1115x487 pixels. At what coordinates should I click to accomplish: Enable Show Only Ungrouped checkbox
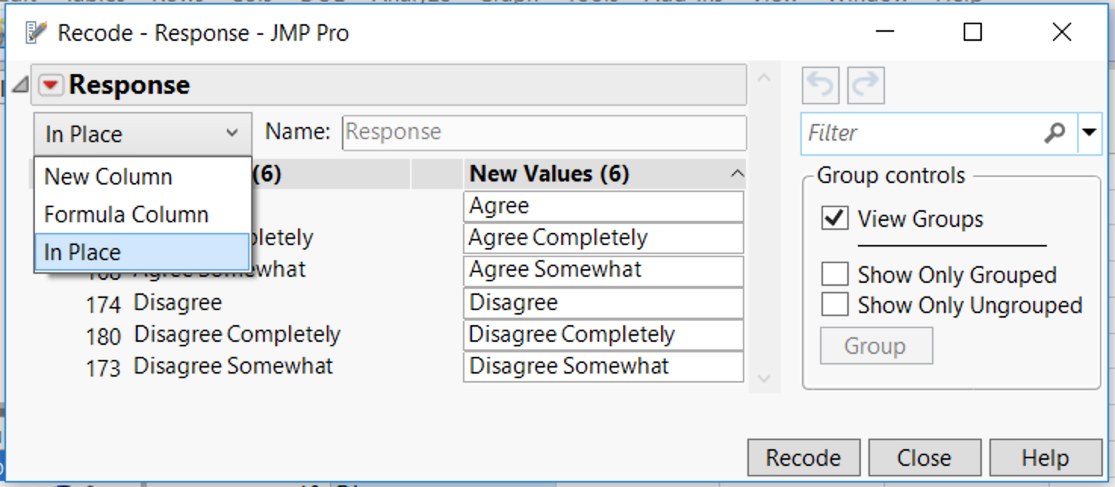(x=834, y=305)
